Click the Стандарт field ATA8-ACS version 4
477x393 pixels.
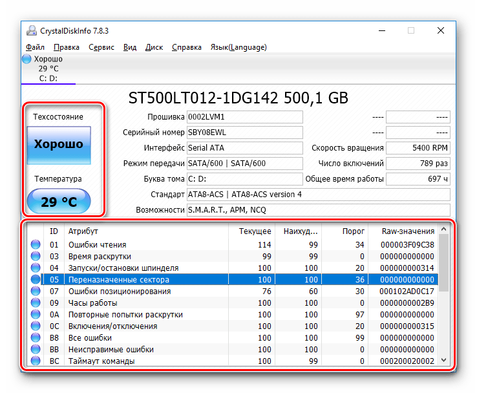[x=318, y=195]
